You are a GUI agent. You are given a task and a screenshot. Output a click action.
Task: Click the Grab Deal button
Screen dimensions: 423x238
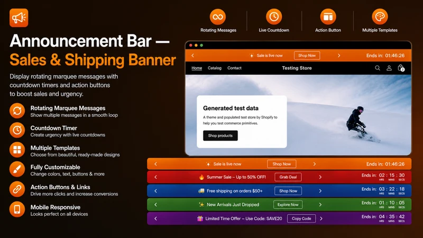288,177
